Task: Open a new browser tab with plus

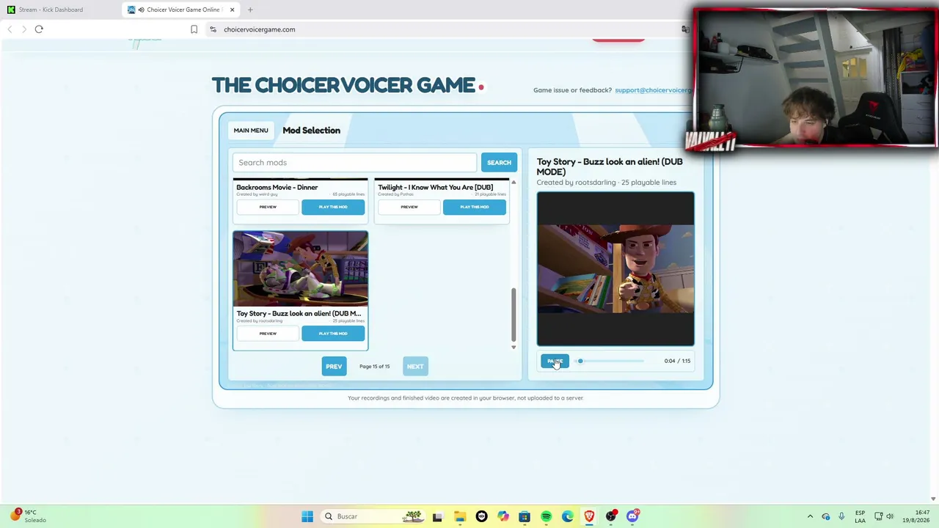Action: [x=250, y=10]
